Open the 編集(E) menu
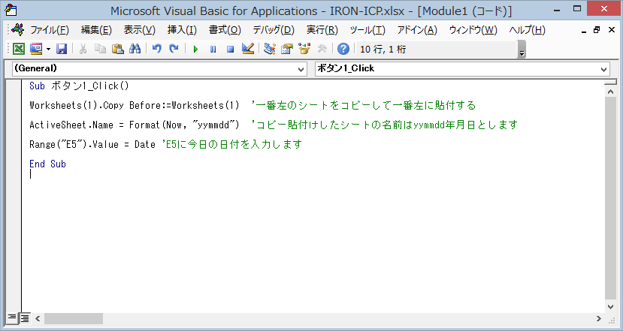 click(96, 30)
